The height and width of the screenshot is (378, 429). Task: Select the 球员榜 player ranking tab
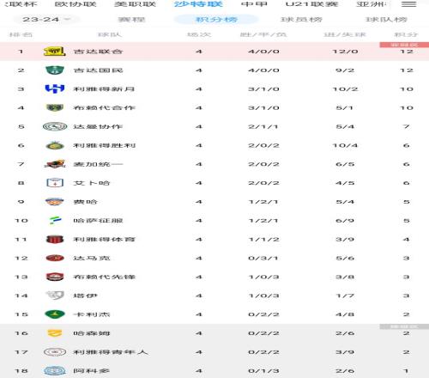pos(301,20)
